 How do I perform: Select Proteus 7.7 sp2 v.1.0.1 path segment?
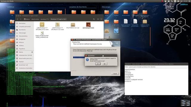[x=58, y=19]
